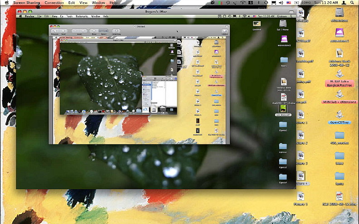
Task: Open the local View menu
Action: [83, 3]
